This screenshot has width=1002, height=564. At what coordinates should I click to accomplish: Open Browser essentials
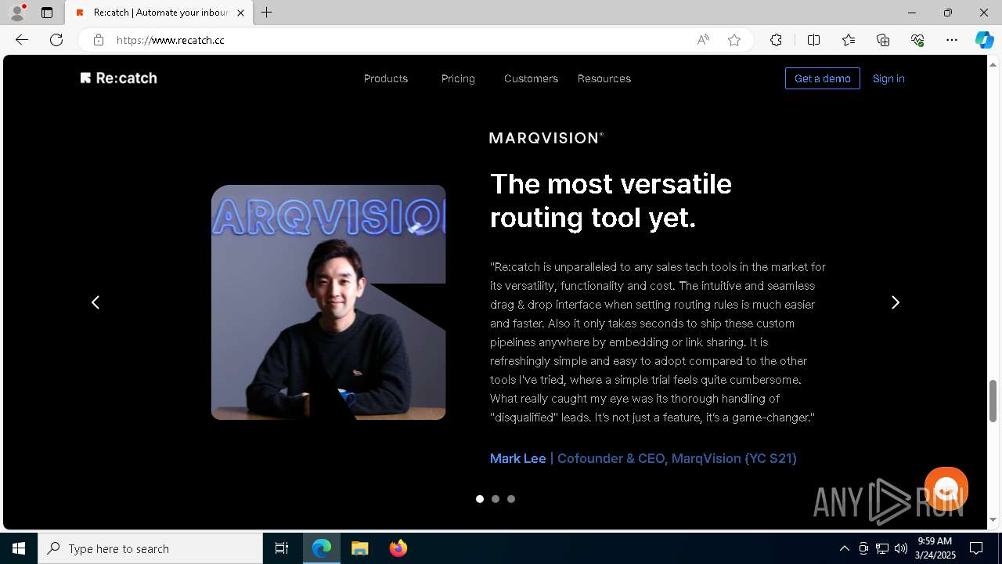[917, 40]
